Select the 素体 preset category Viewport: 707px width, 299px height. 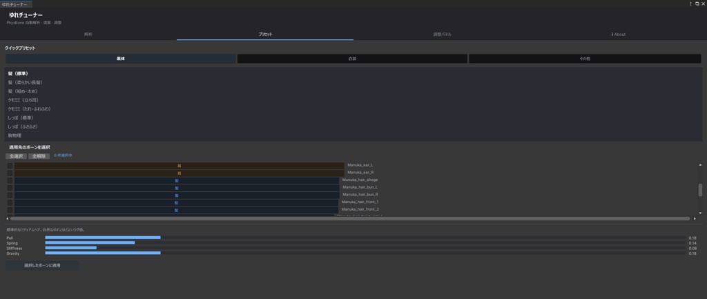pyautogui.click(x=120, y=59)
